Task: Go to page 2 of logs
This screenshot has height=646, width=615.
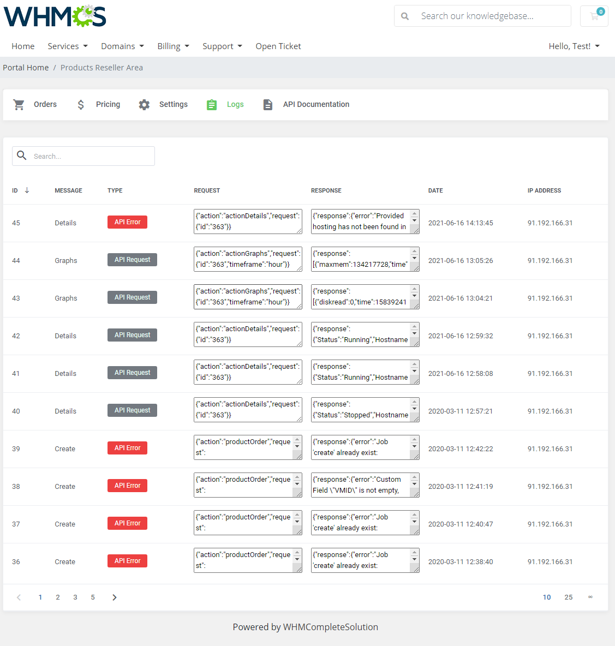Action: 58,597
